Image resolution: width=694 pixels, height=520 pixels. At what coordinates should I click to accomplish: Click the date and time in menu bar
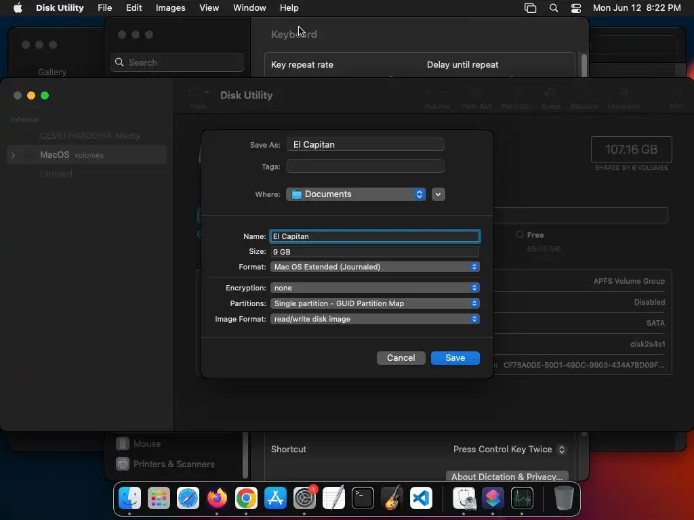point(636,8)
